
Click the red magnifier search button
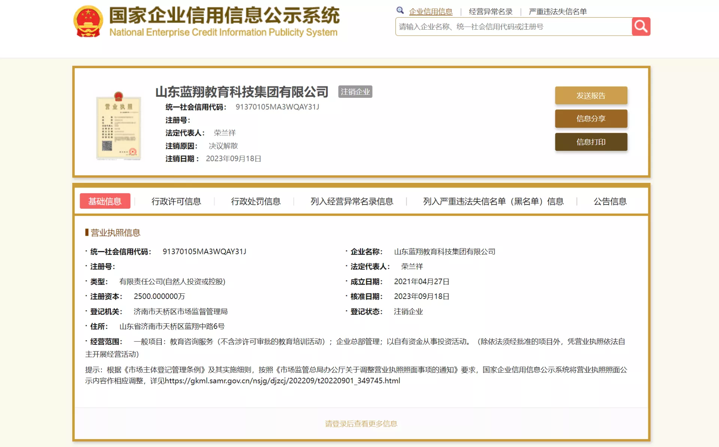(x=641, y=27)
